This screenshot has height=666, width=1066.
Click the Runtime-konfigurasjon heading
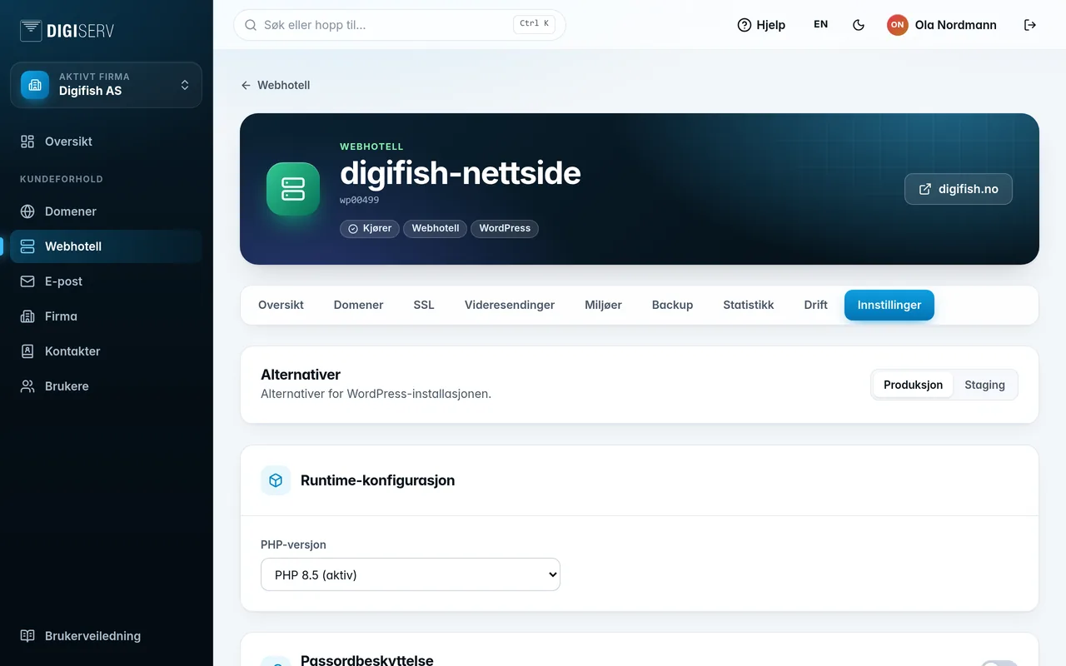[377, 480]
